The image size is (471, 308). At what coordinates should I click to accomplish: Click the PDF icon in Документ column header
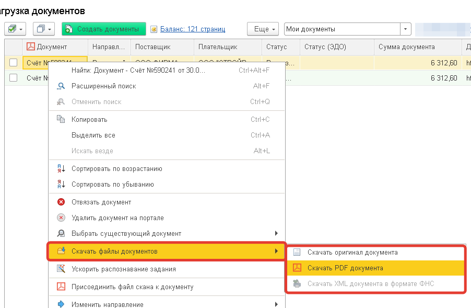[x=31, y=47]
